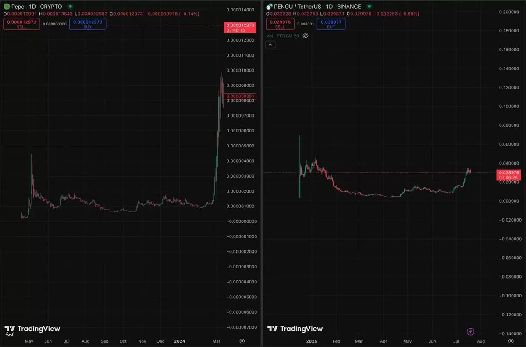Screen dimensions: 526x347
Task: Click 0.080000 on the PENGU price axis
Action: [510, 125]
